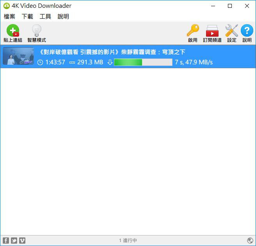The width and height of the screenshot is (256, 246).
Task: Close the 4K Video Downloader window
Action: tap(247, 6)
